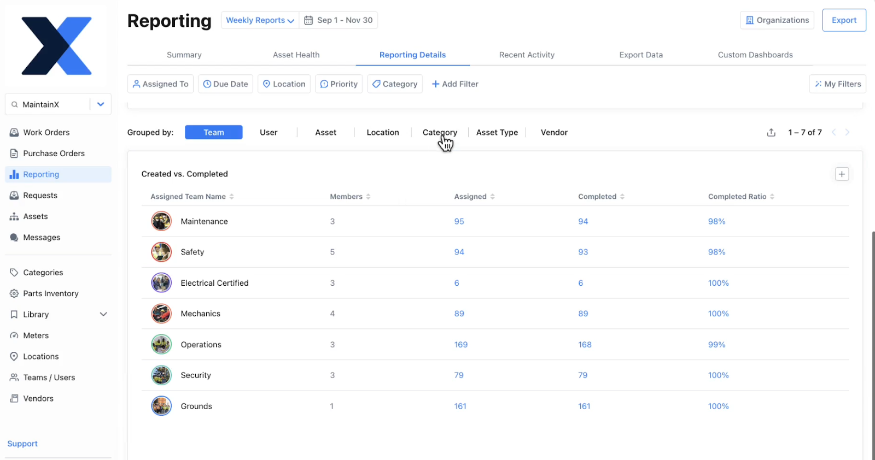This screenshot has width=875, height=460.
Task: Click the Purchase Orders document icon
Action: pyautogui.click(x=14, y=154)
